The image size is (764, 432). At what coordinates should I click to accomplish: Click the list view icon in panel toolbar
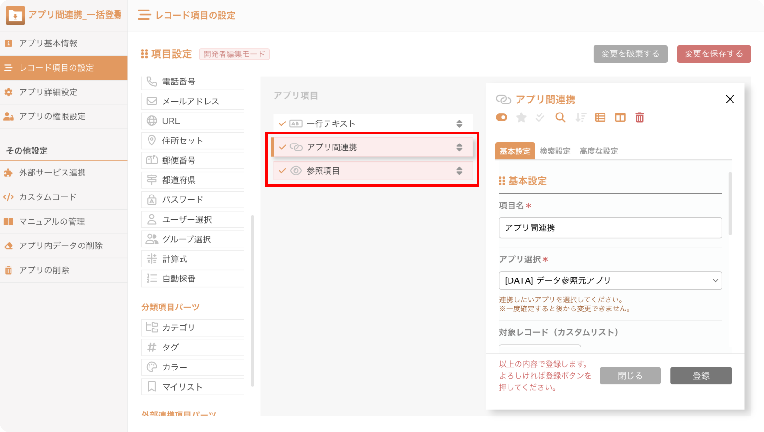600,117
